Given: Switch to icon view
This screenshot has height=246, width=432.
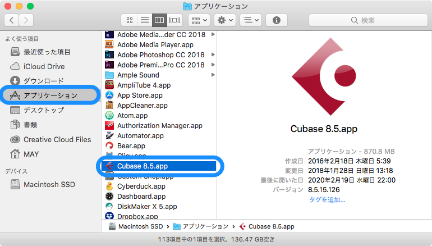Looking at the screenshot, I should tap(130, 20).
